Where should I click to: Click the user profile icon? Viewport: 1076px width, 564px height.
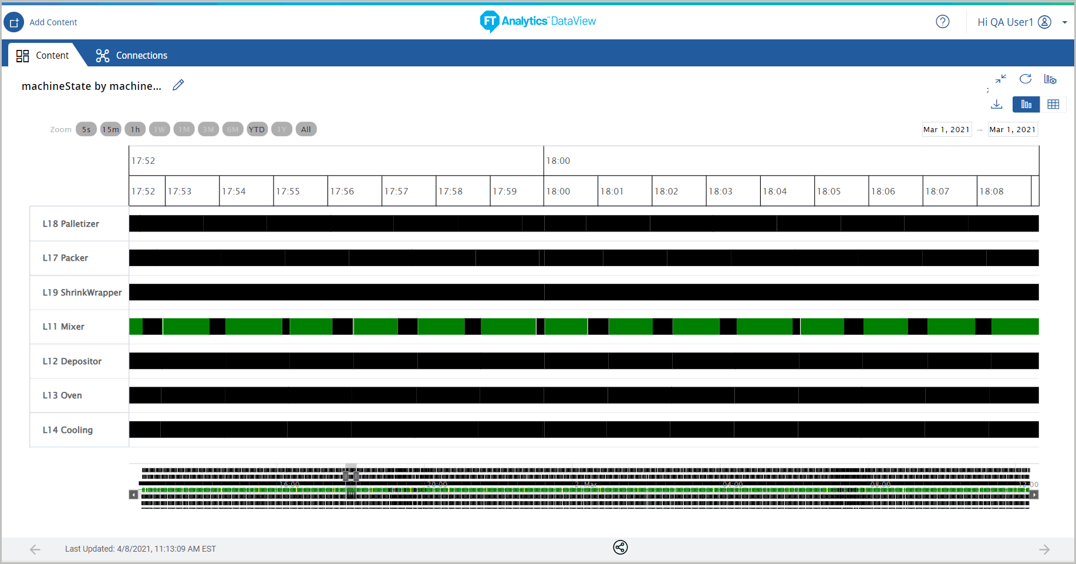pyautogui.click(x=1044, y=22)
